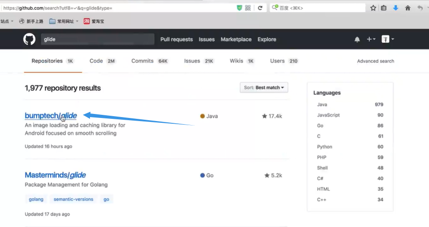Open the 新手上路 bookmark
The width and height of the screenshot is (429, 227).
31,21
